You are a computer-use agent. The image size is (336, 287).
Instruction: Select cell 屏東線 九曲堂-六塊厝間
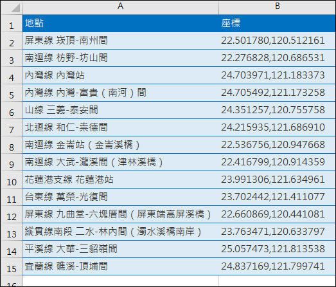(x=120, y=215)
